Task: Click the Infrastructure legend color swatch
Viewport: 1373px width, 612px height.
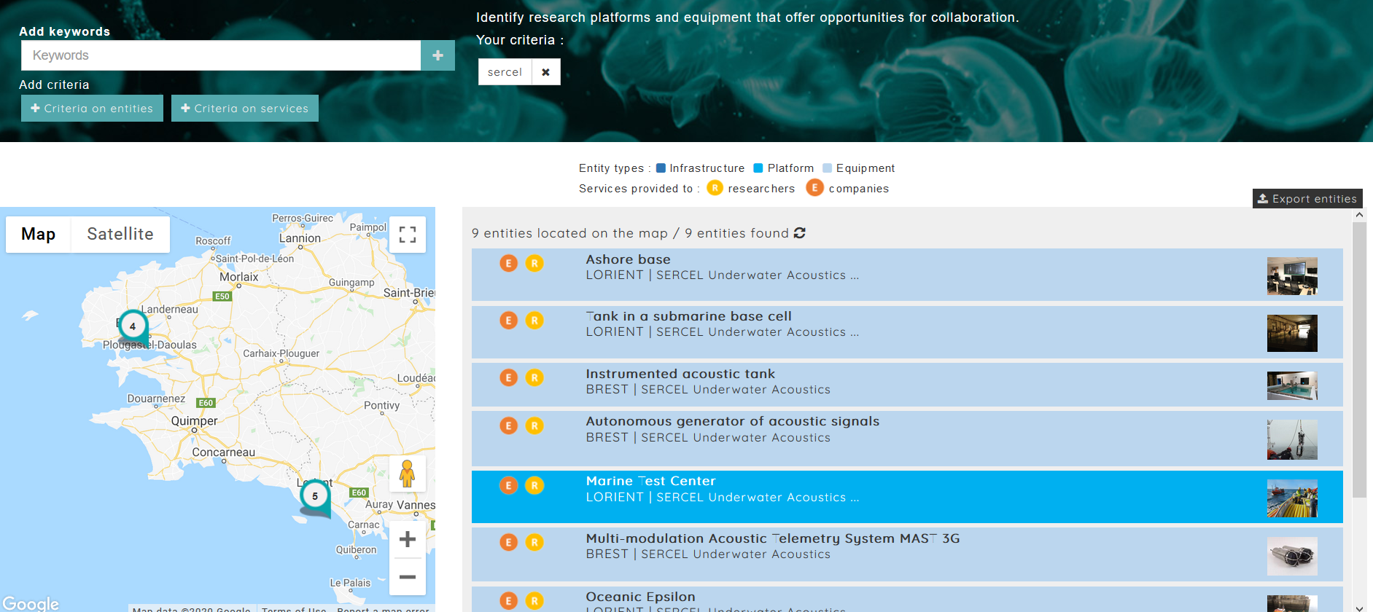Action: (x=661, y=168)
